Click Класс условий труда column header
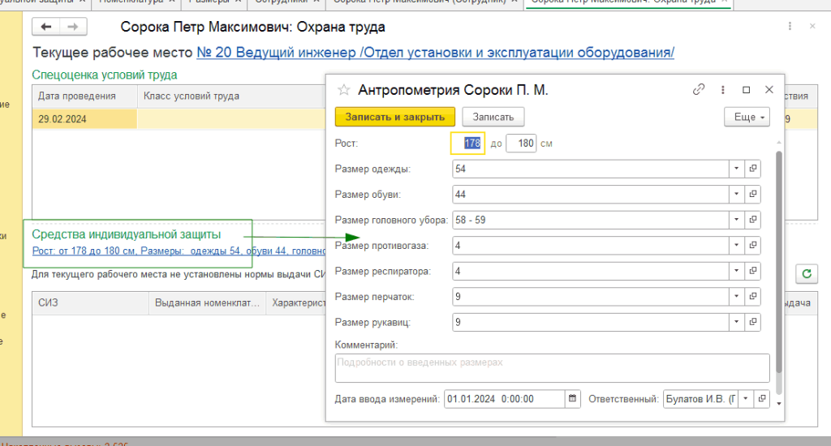 tap(231, 96)
